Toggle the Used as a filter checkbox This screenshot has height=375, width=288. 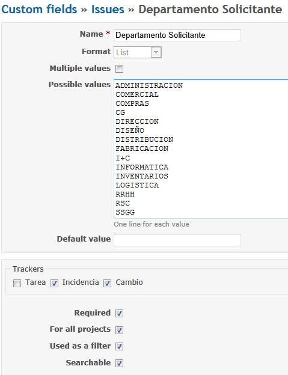[x=120, y=346]
